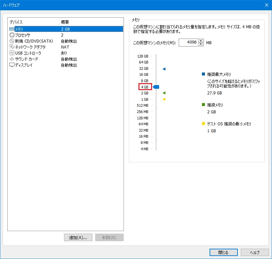Click the 2 GB summary in the メモリ row

pyautogui.click(x=65, y=29)
